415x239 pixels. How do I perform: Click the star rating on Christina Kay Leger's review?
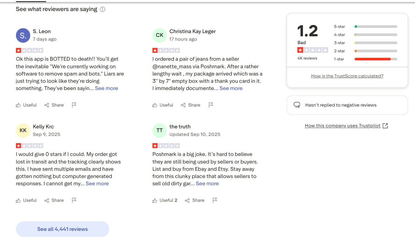166,51
